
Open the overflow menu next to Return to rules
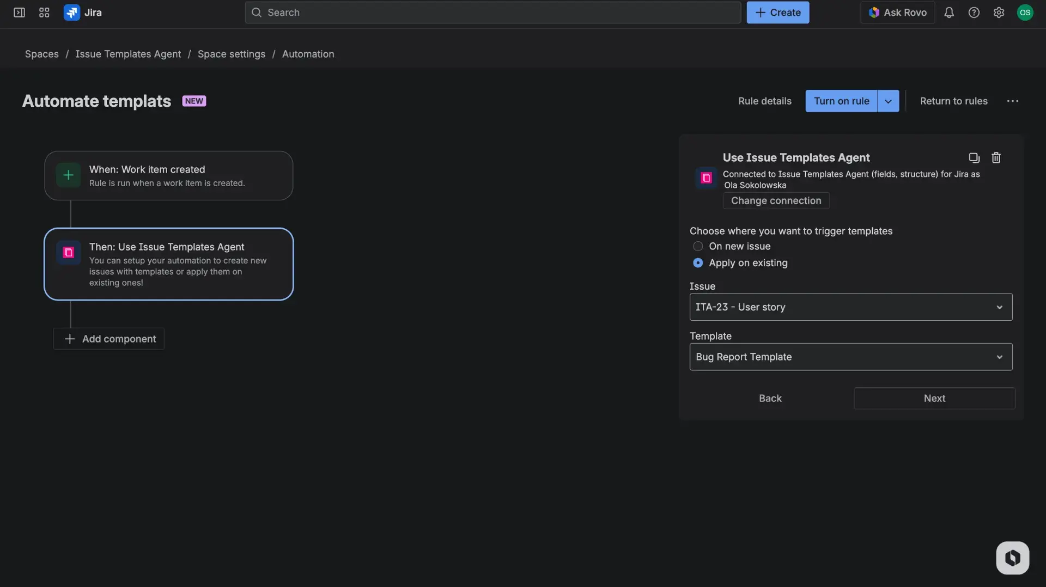(x=1013, y=101)
